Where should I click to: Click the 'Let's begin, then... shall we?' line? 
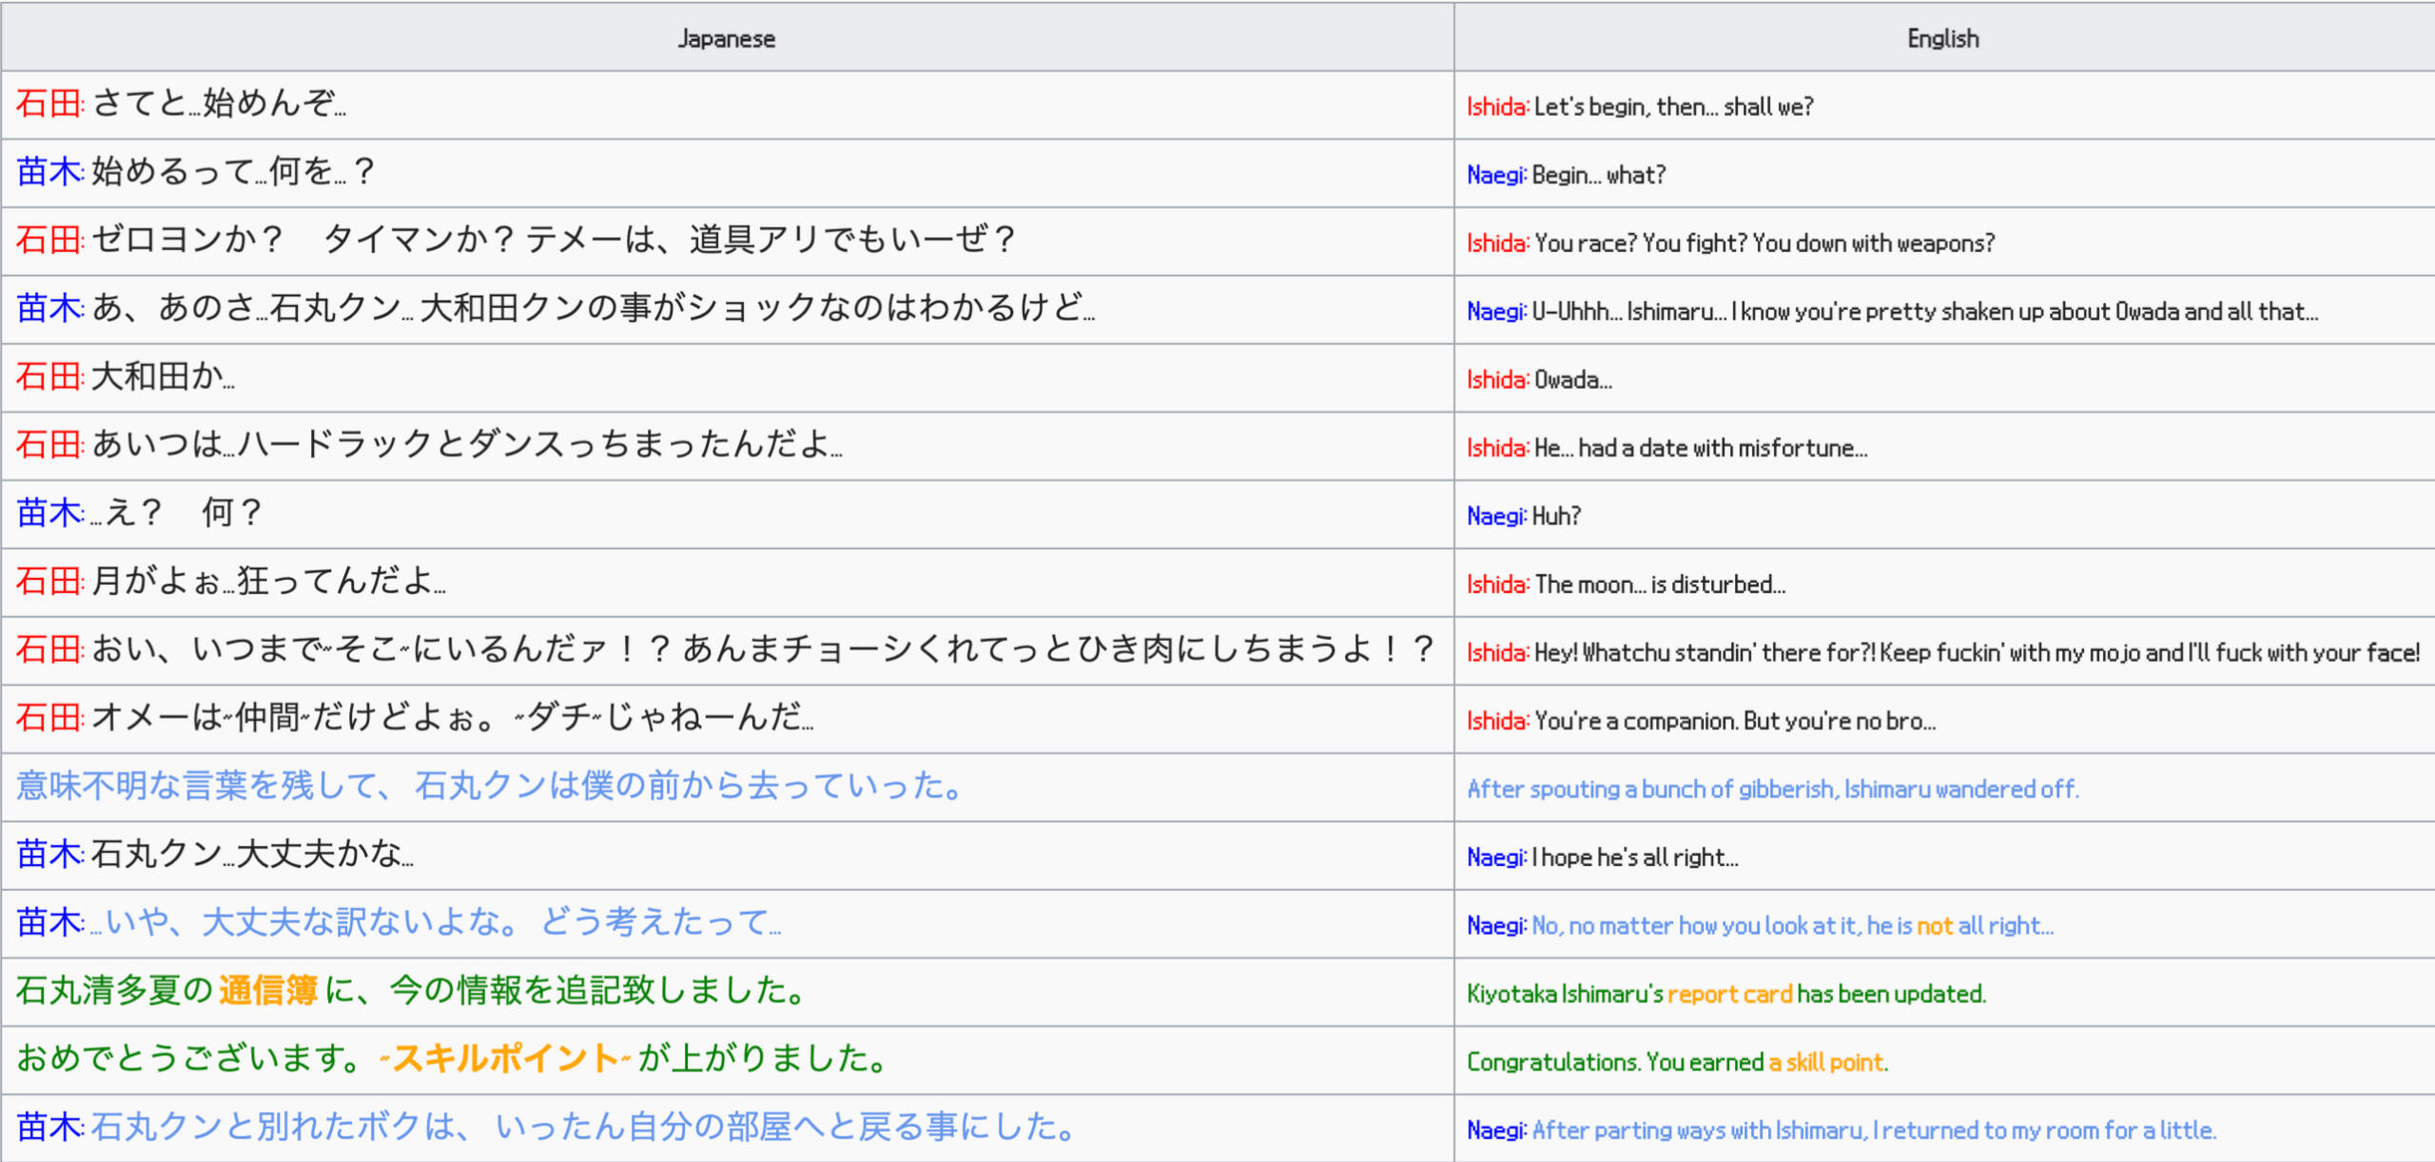click(1672, 107)
